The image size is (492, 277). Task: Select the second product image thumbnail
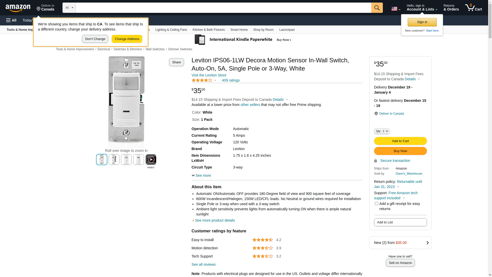coord(114,160)
